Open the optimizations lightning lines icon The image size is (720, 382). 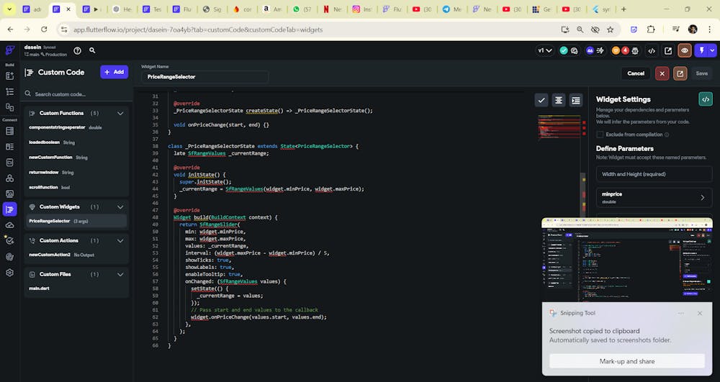pos(600,50)
